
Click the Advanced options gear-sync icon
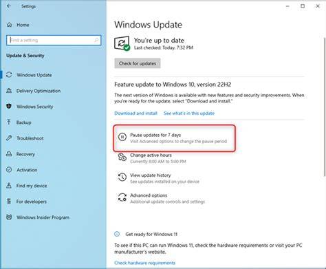122,197
